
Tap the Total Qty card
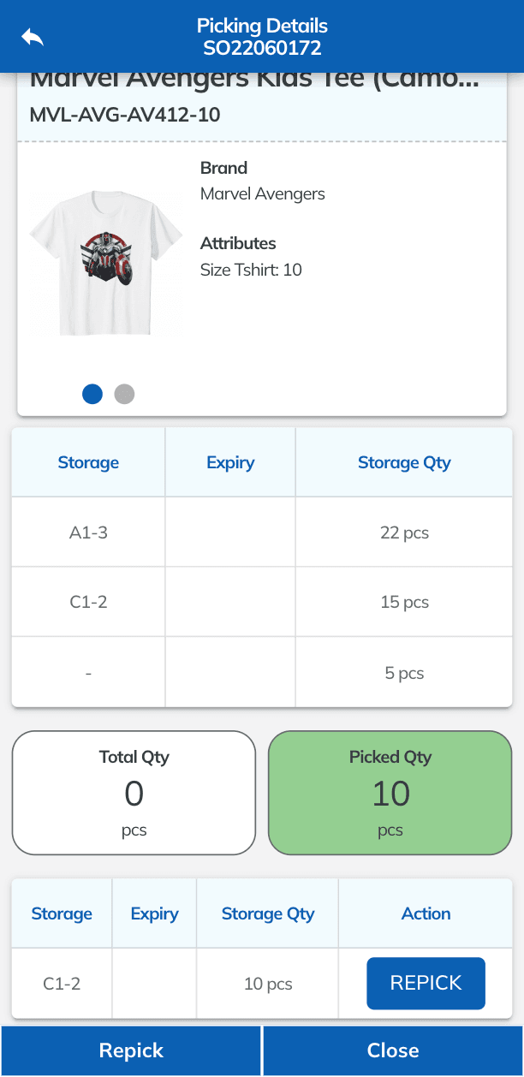coord(134,793)
